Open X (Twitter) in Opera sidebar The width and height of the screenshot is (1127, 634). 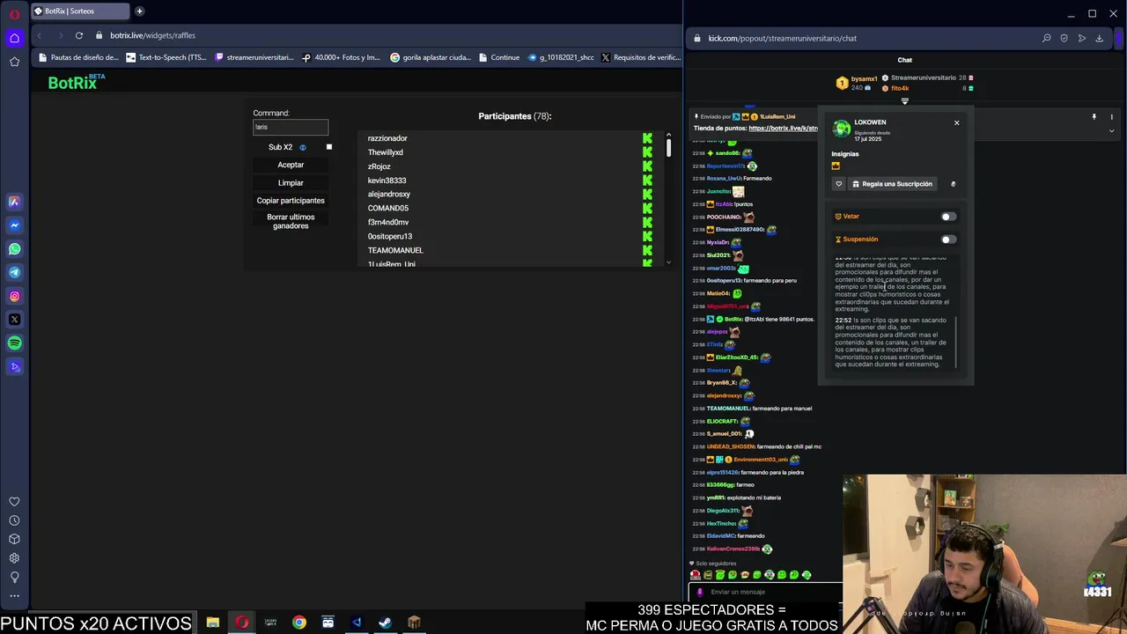coord(14,320)
